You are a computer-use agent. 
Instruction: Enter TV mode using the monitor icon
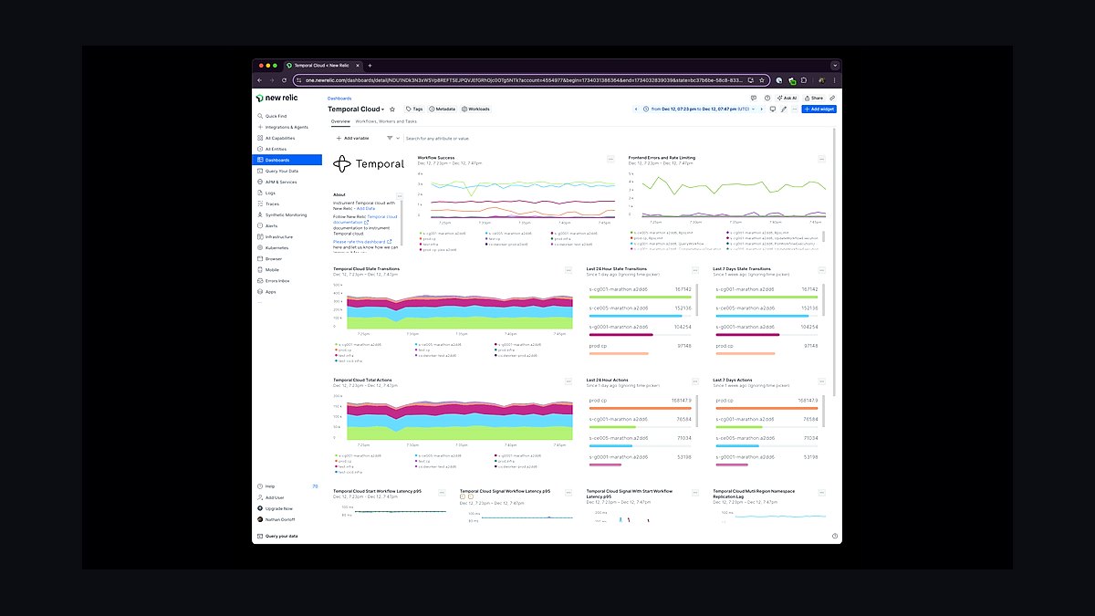[773, 109]
